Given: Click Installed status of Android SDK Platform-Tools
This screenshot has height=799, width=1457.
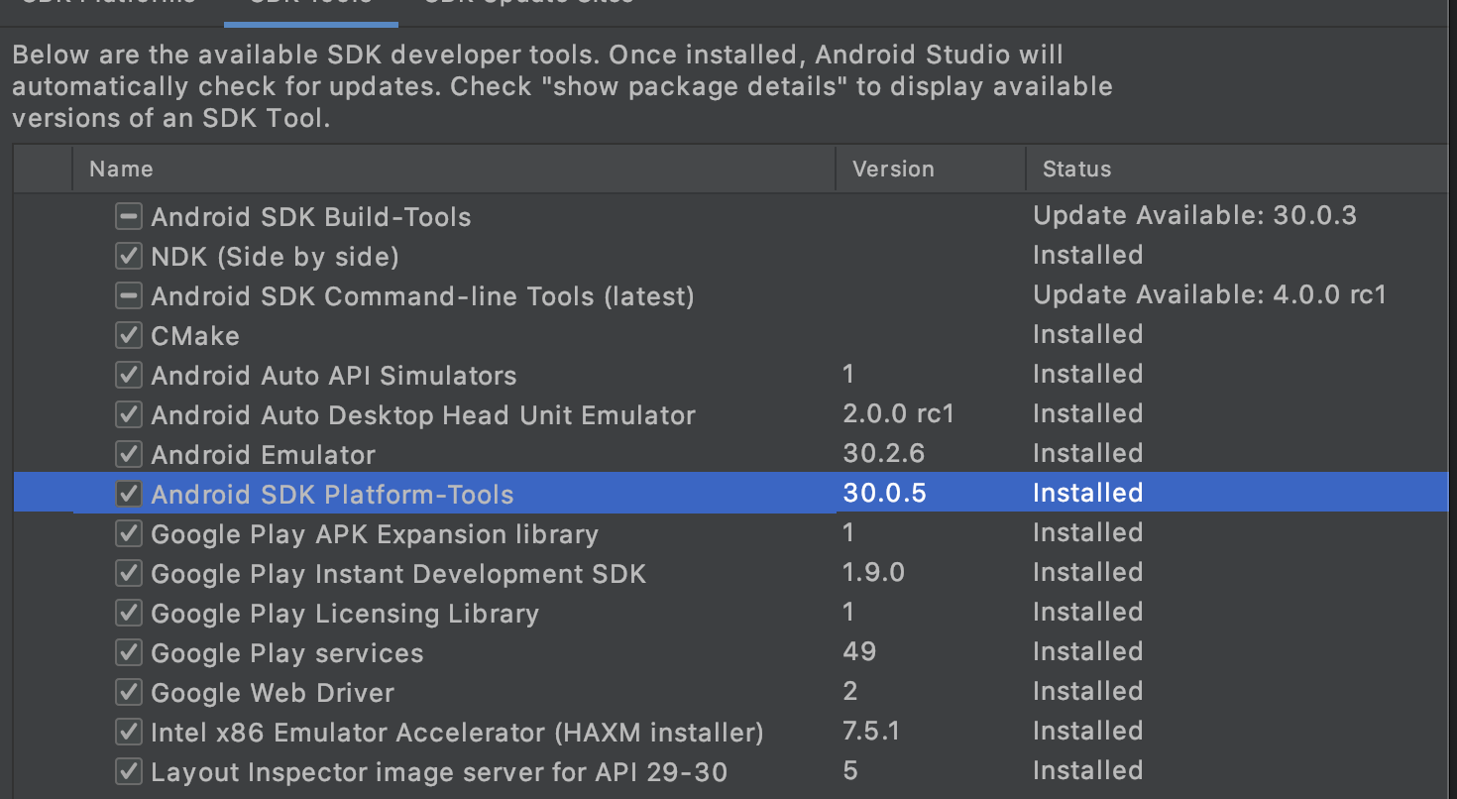Looking at the screenshot, I should (x=1087, y=493).
